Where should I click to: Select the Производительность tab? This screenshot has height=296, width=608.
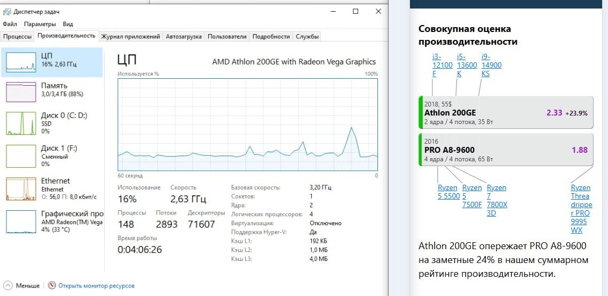coord(66,36)
